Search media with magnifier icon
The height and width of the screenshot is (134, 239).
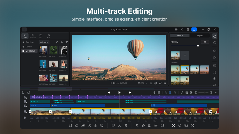[57, 42]
